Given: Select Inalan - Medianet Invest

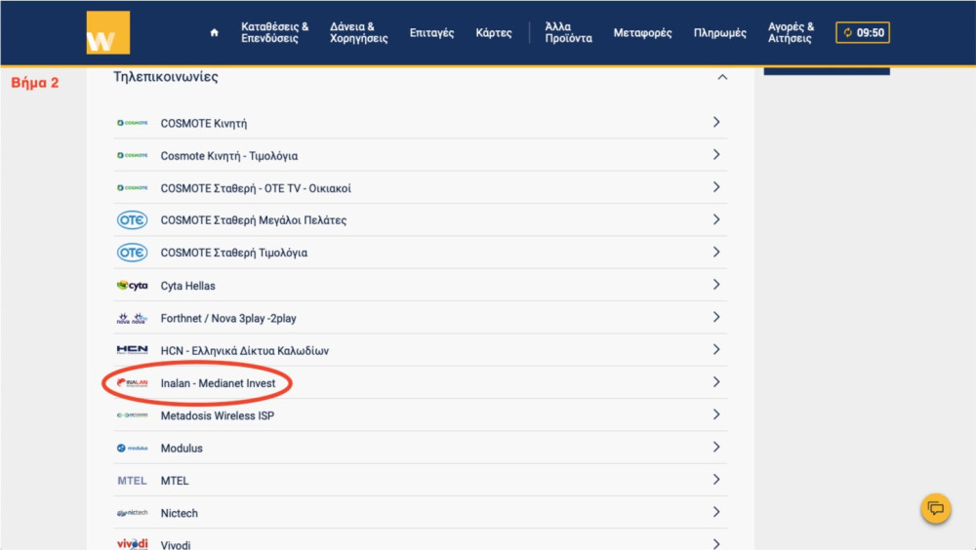Looking at the screenshot, I should point(218,383).
